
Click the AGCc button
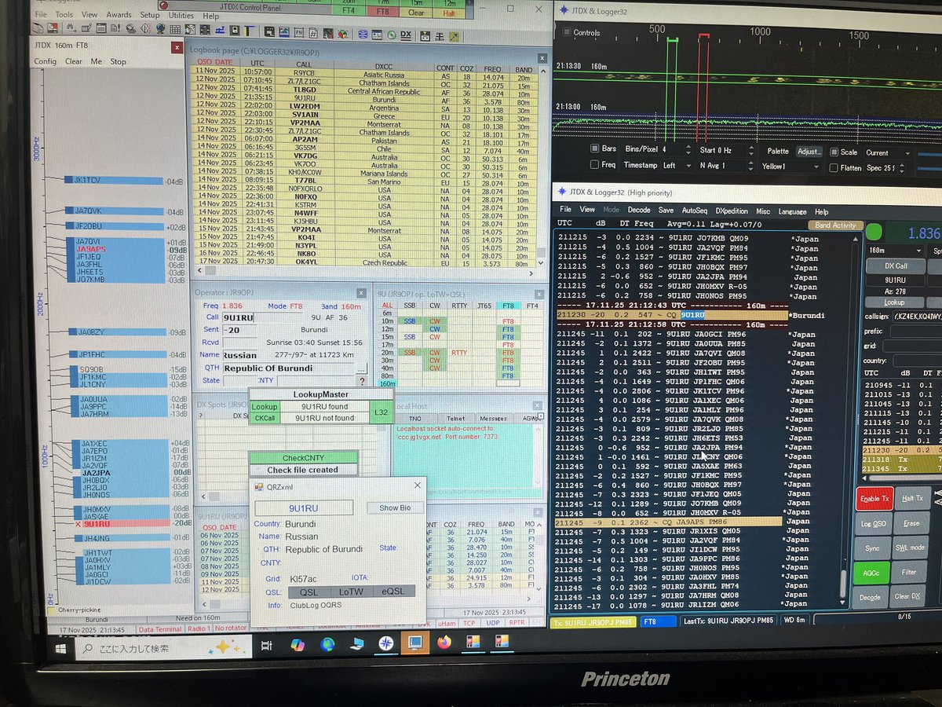[872, 573]
